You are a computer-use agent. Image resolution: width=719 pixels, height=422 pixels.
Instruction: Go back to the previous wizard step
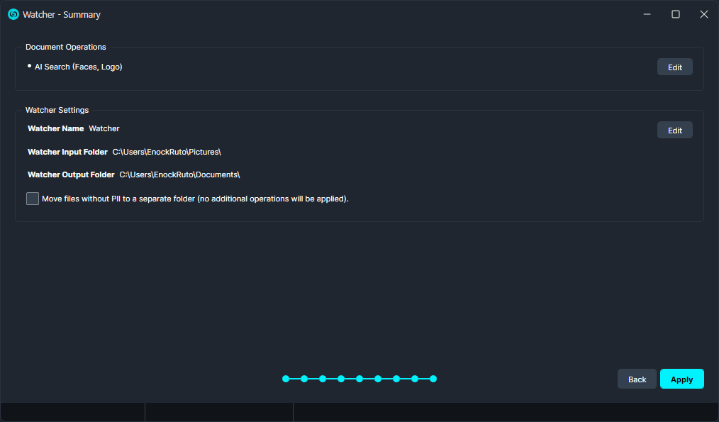[637, 379]
